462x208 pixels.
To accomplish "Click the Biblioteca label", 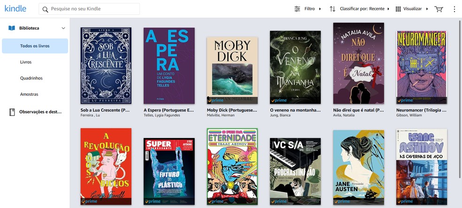I will 29,28.
